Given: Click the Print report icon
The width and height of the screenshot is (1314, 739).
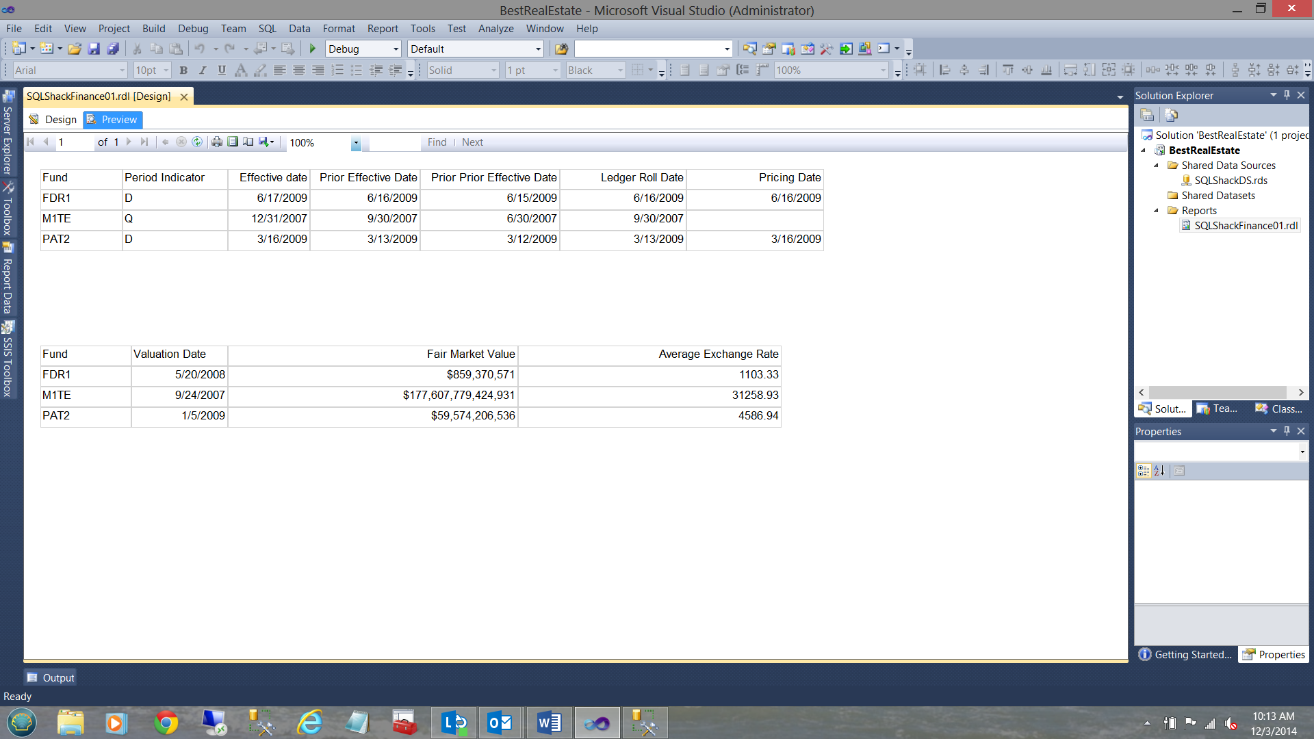Looking at the screenshot, I should (217, 142).
